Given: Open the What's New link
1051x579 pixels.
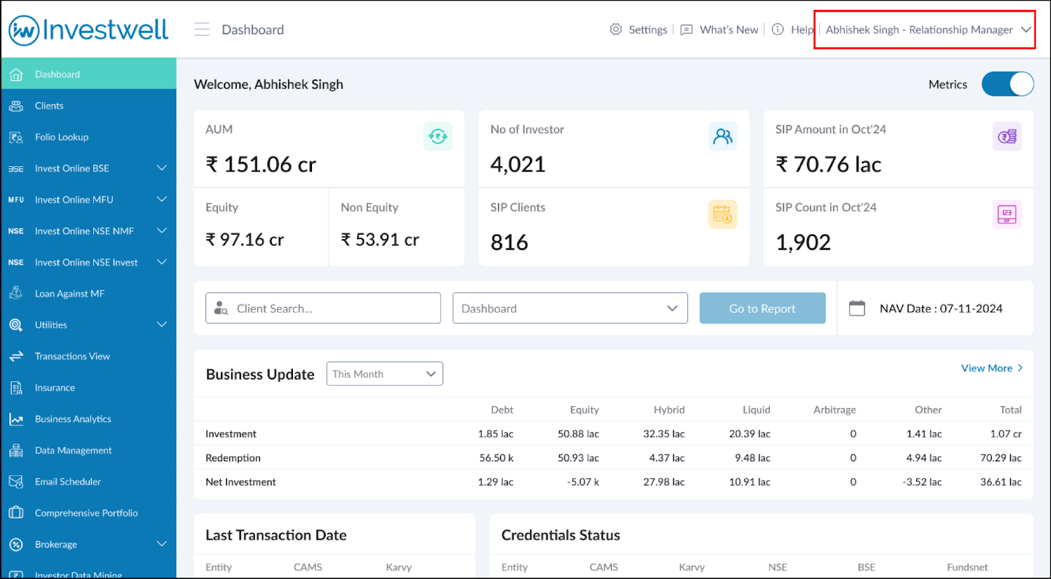Looking at the screenshot, I should (x=729, y=30).
